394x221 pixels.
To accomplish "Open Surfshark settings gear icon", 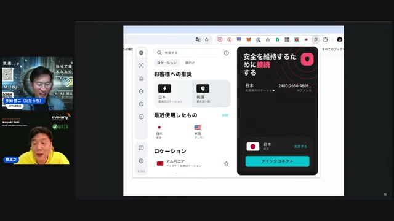I will point(141,161).
